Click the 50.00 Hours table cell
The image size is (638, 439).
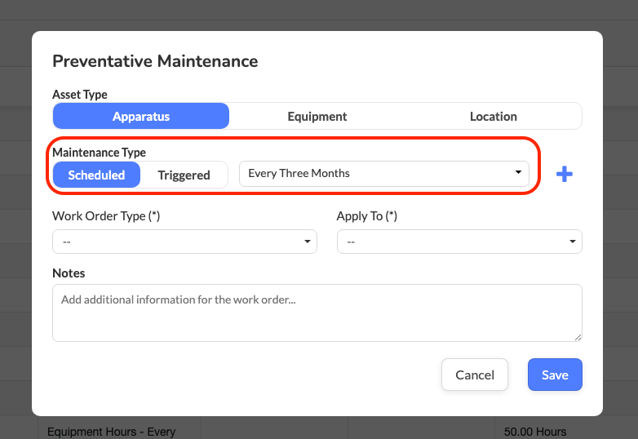coord(536,431)
